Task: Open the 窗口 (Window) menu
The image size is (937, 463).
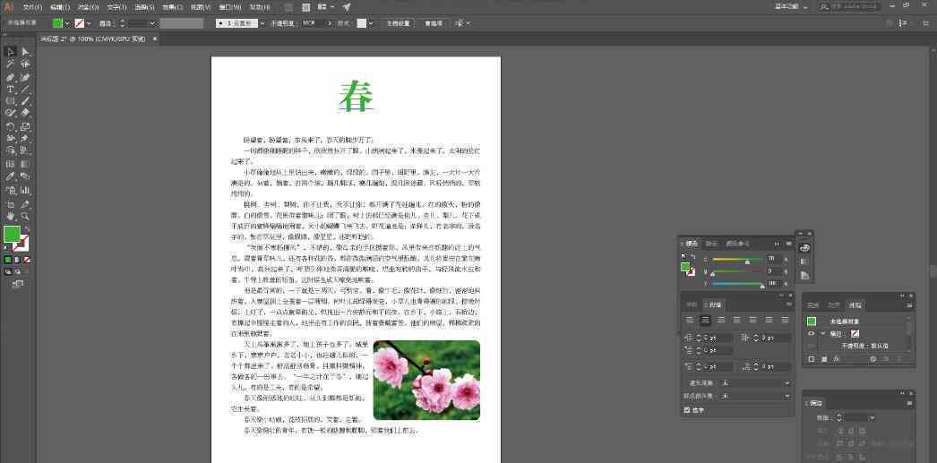Action: [229, 7]
